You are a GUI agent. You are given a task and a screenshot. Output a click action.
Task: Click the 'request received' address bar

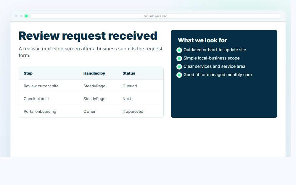point(156,16)
